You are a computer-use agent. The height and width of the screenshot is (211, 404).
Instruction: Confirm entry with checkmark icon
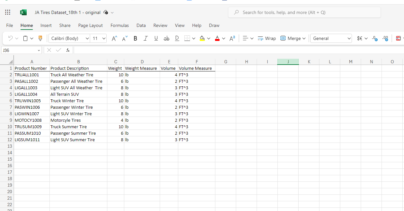(x=59, y=50)
